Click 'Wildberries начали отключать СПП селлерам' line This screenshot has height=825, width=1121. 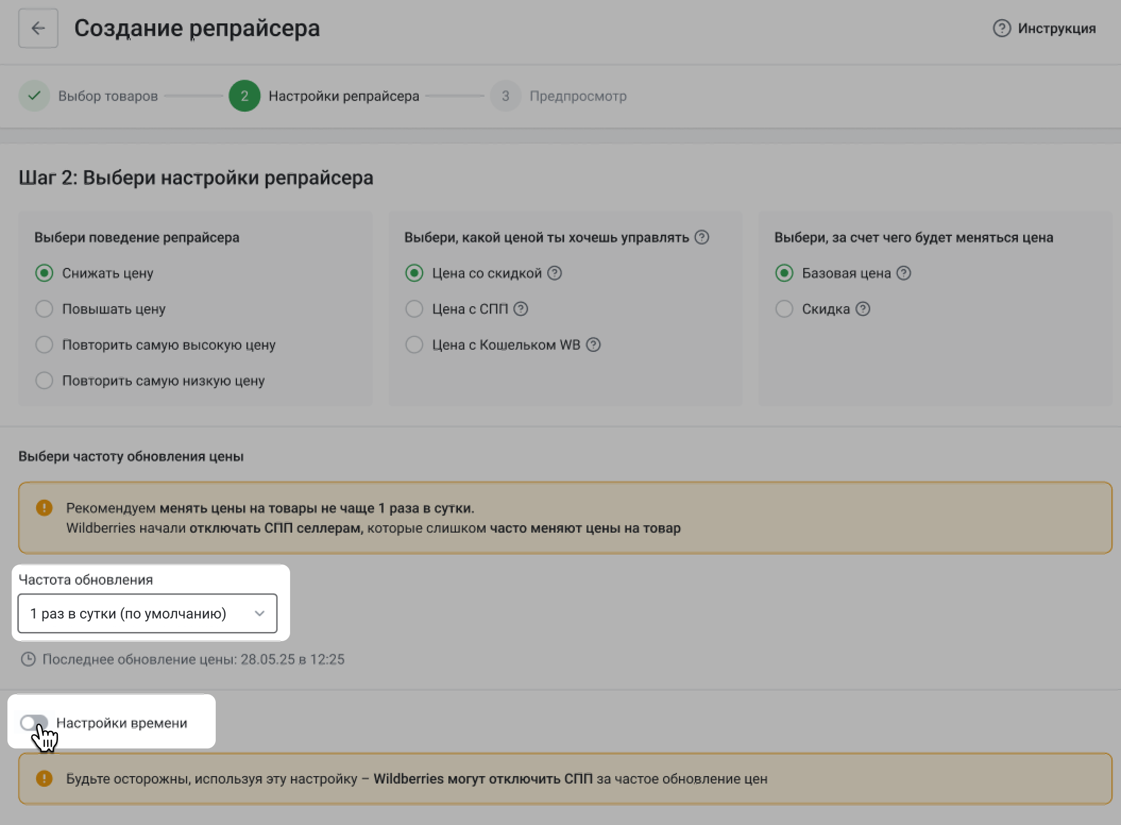(x=373, y=528)
